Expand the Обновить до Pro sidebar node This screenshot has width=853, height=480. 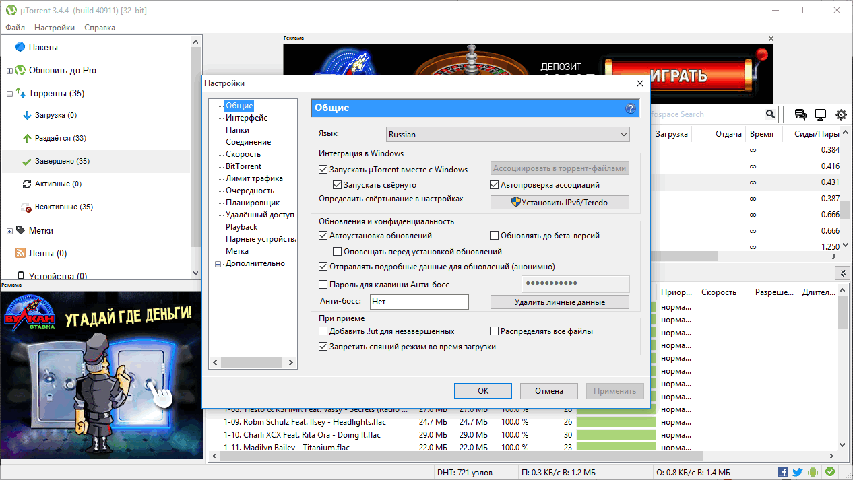click(9, 71)
